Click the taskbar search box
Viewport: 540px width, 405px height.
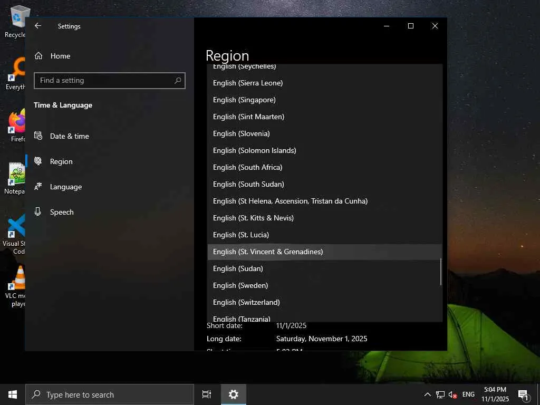[110, 394]
